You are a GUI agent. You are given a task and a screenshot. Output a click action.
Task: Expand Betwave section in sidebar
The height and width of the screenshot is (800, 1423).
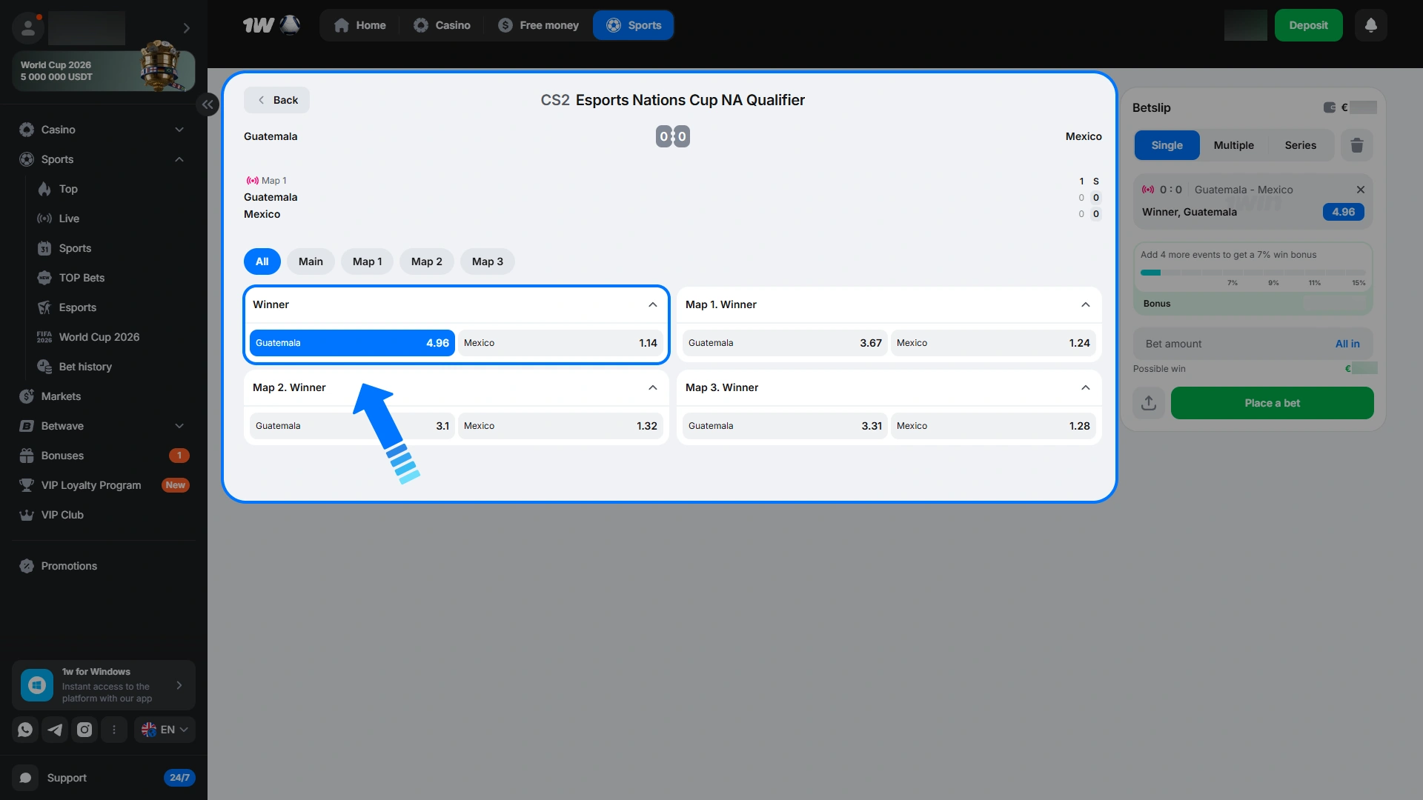pos(179,426)
